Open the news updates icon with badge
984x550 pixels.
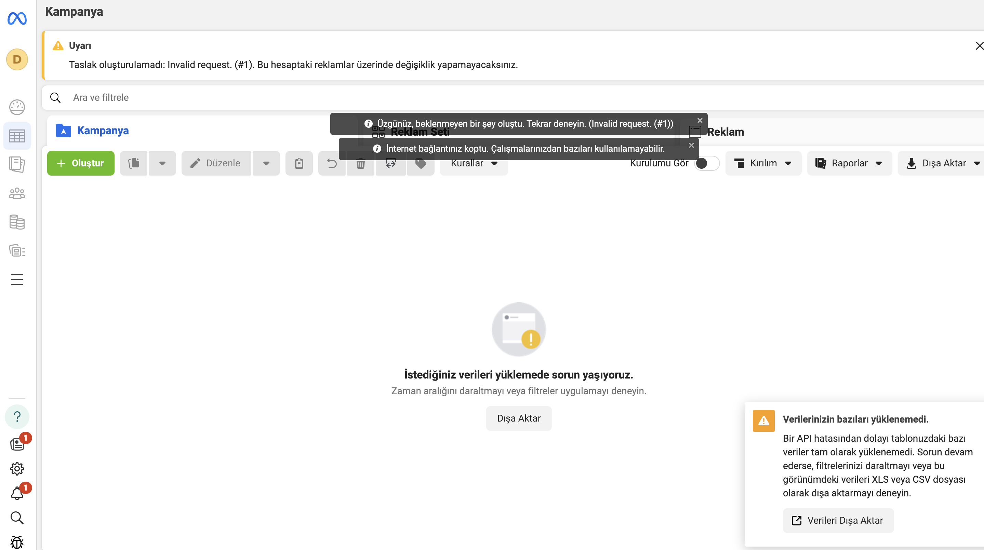pos(17,444)
